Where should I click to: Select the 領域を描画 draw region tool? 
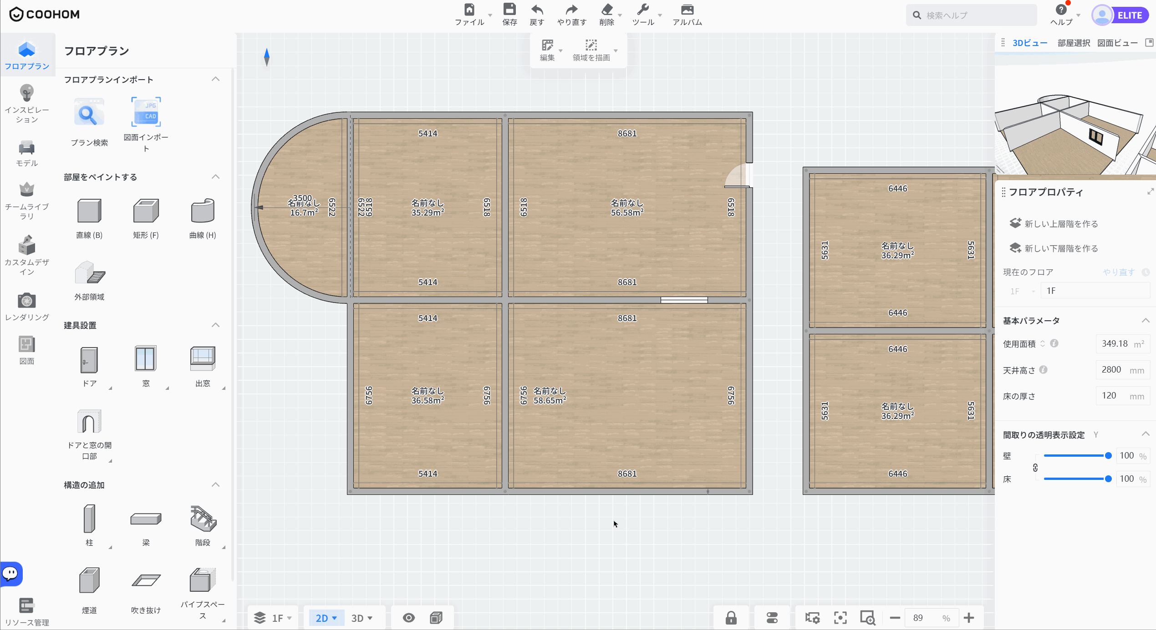tap(591, 45)
